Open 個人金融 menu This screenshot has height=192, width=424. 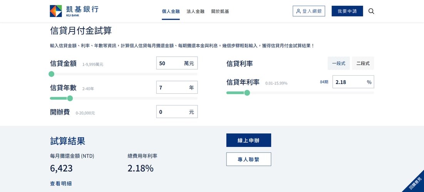(171, 12)
